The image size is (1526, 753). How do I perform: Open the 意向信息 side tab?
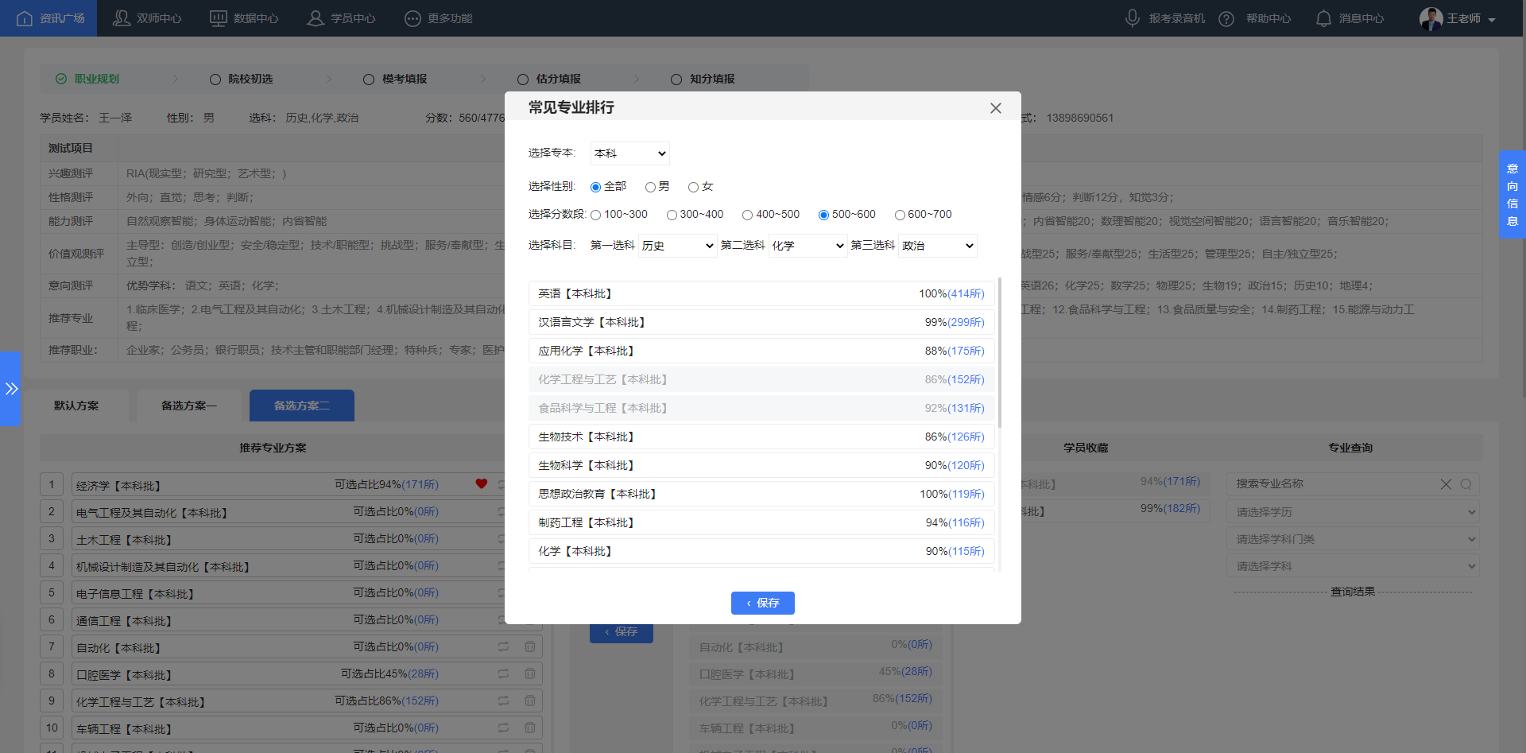1512,195
